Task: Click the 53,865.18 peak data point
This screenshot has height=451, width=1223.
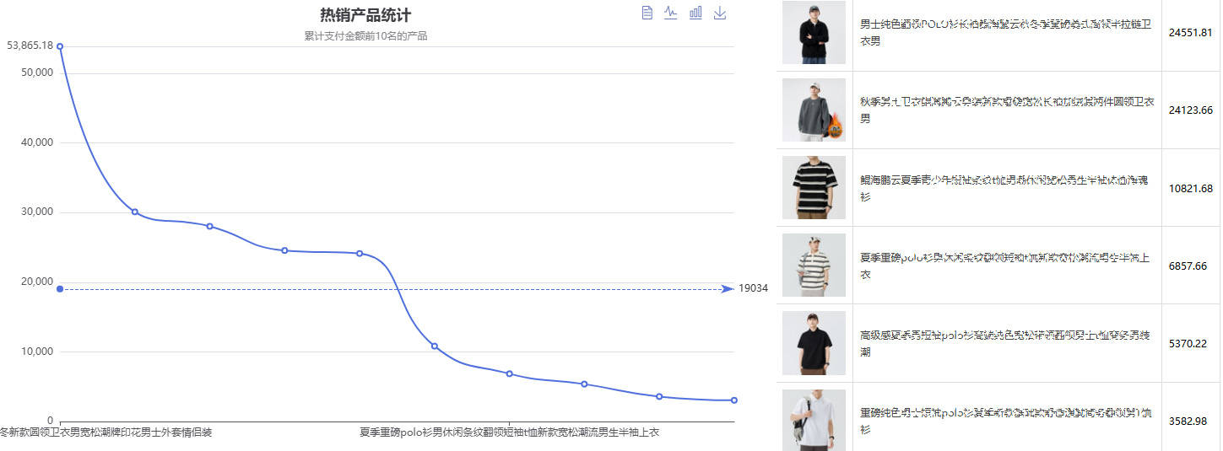Action: click(x=60, y=46)
